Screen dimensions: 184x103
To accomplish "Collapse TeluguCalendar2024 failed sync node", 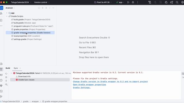I will click(x=11, y=73).
